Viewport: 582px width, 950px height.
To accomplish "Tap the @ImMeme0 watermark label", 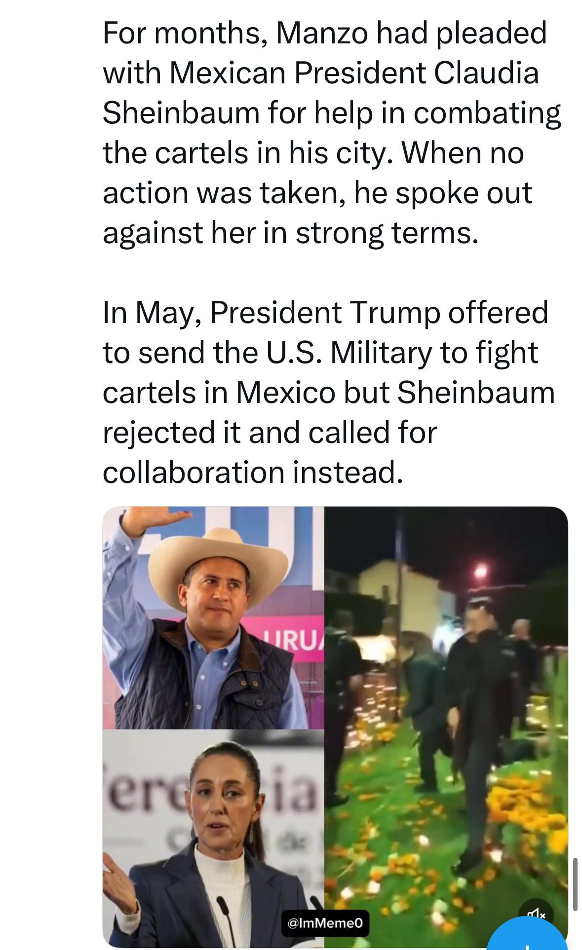I will [325, 922].
